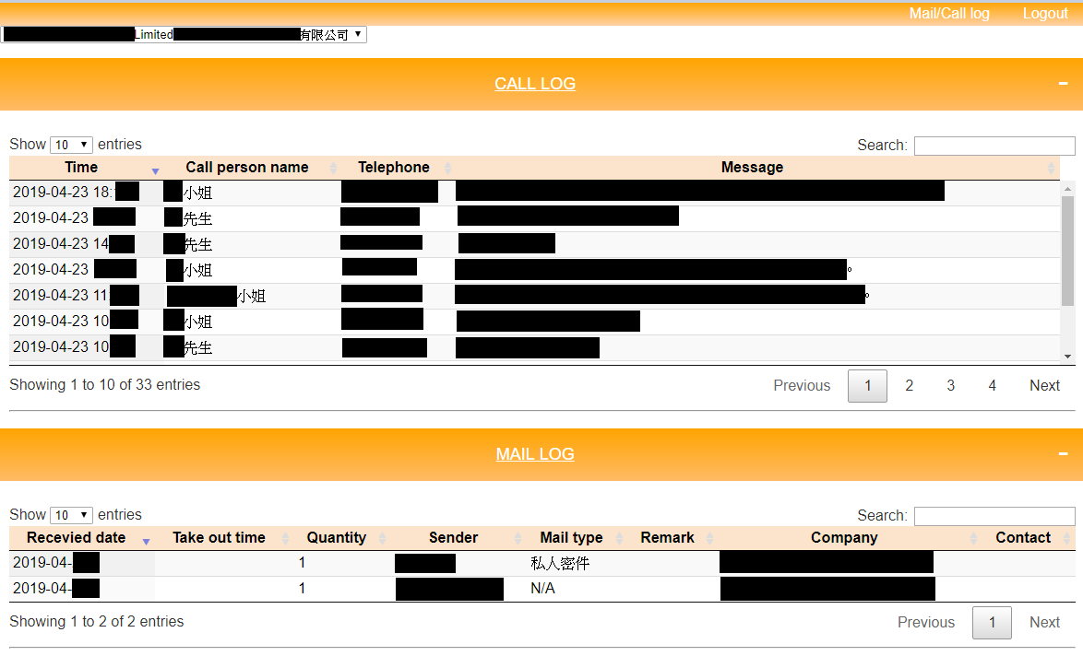Click the call log Search field
1083x656 pixels.
coord(994,146)
